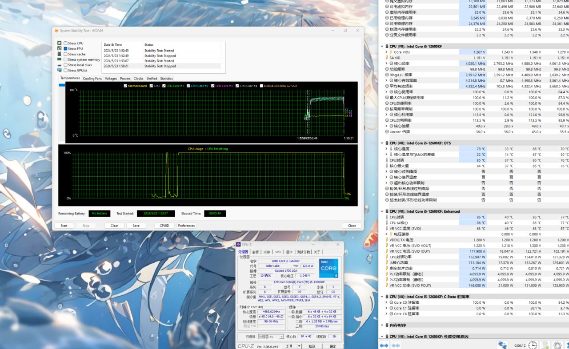This screenshot has width=569, height=349.
Task: Click the FPU icon beside Stress FPU
Action: (x=60, y=48)
